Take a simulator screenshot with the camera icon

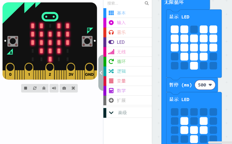click(64, 88)
